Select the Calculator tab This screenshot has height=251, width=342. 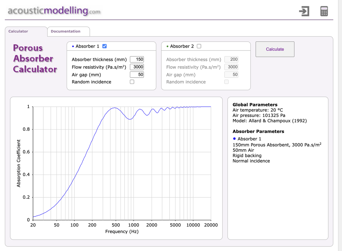(x=18, y=31)
